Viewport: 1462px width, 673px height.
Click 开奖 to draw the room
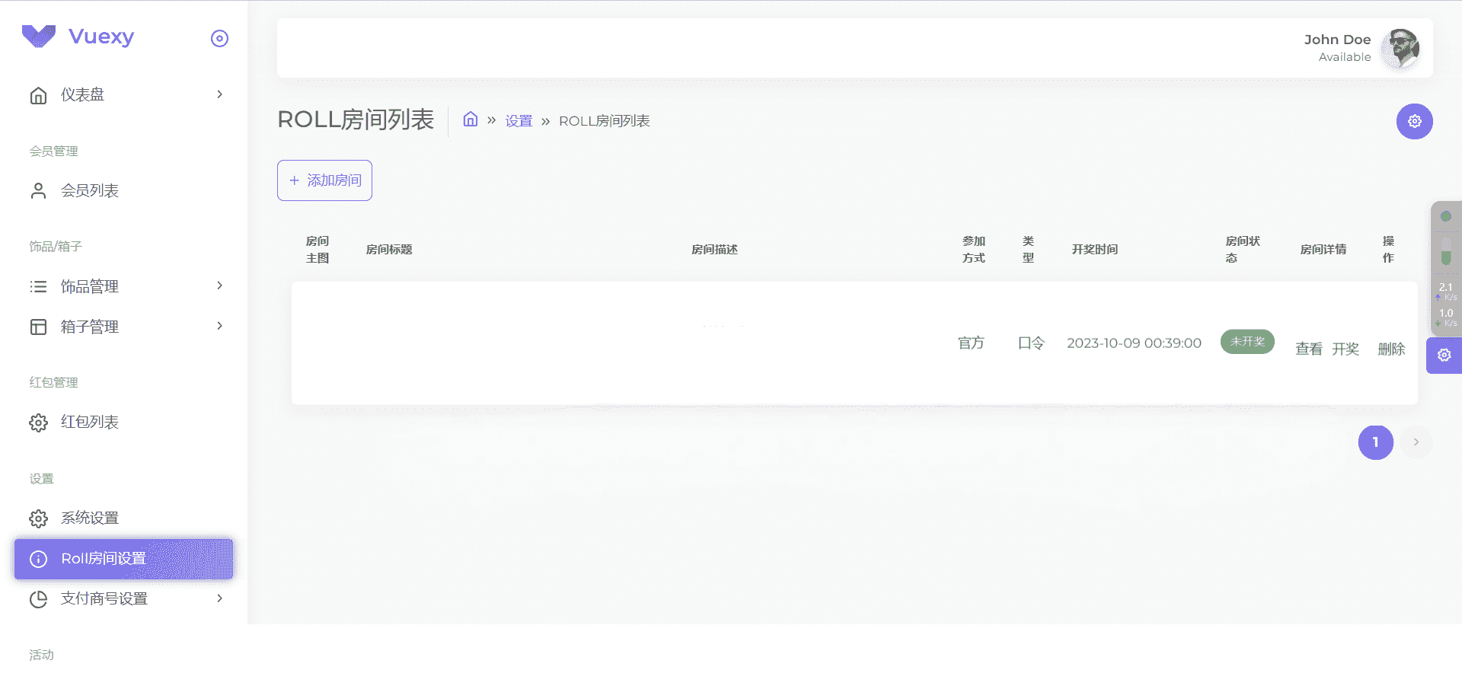tap(1345, 349)
